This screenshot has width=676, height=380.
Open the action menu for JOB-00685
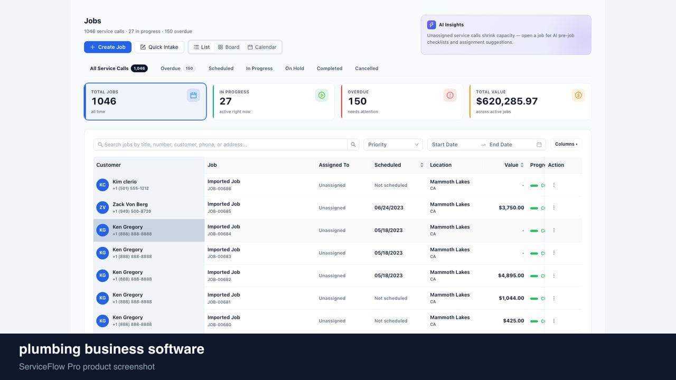(x=553, y=208)
